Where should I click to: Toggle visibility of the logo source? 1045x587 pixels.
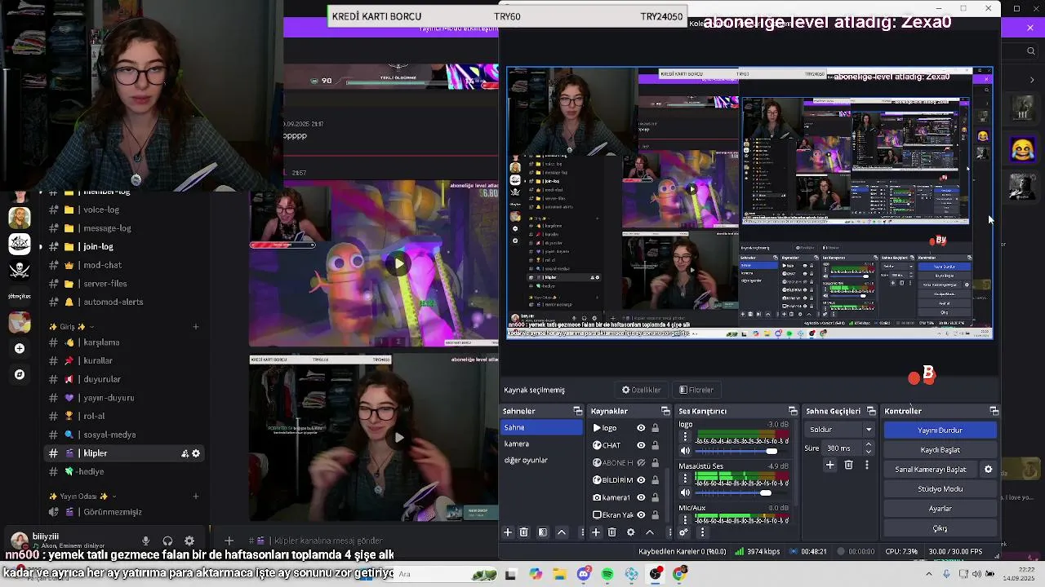(x=641, y=428)
